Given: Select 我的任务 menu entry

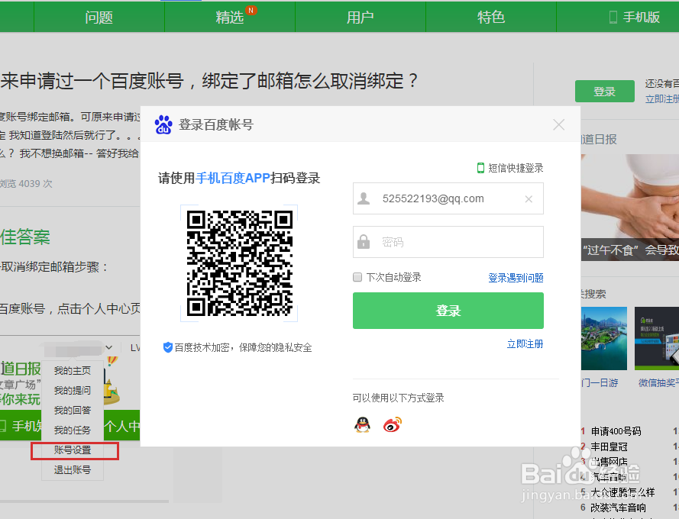Looking at the screenshot, I should coord(73,430).
